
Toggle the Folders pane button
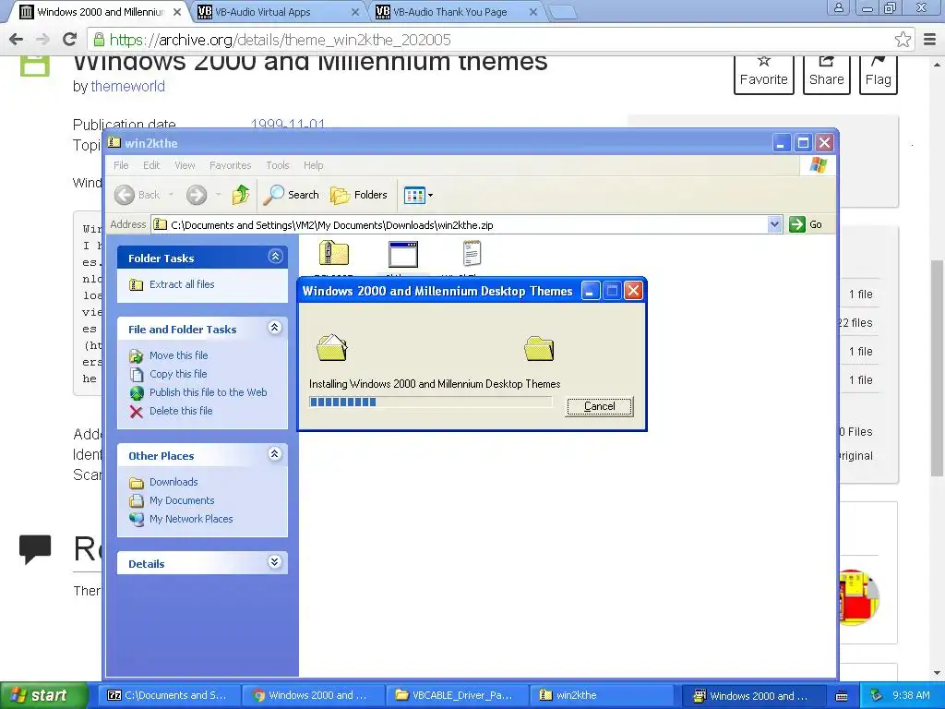[359, 195]
